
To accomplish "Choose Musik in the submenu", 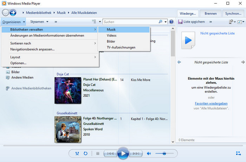I will 124,29.
